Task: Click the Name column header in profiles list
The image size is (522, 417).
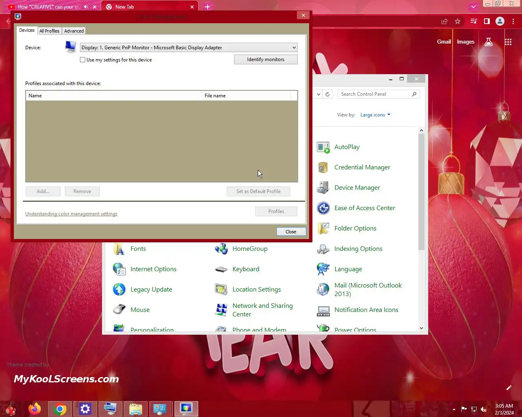Action: click(114, 96)
